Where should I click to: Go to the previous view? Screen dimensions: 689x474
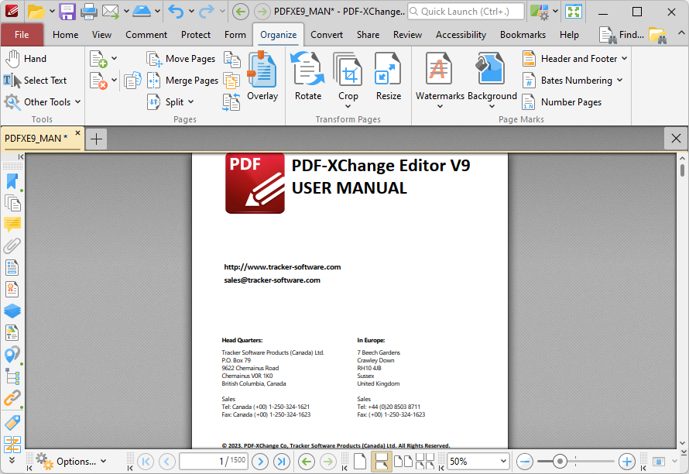pos(307,462)
